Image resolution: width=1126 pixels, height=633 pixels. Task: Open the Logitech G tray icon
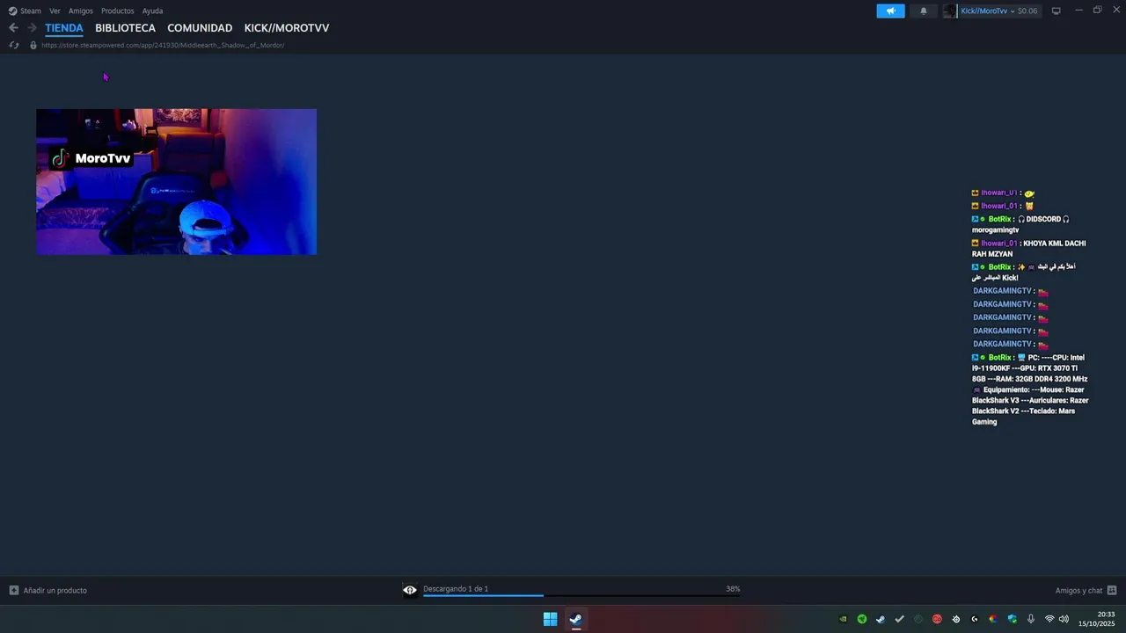pyautogui.click(x=975, y=619)
